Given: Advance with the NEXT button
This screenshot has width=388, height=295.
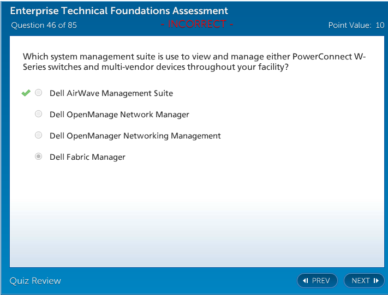Looking at the screenshot, I should [364, 281].
